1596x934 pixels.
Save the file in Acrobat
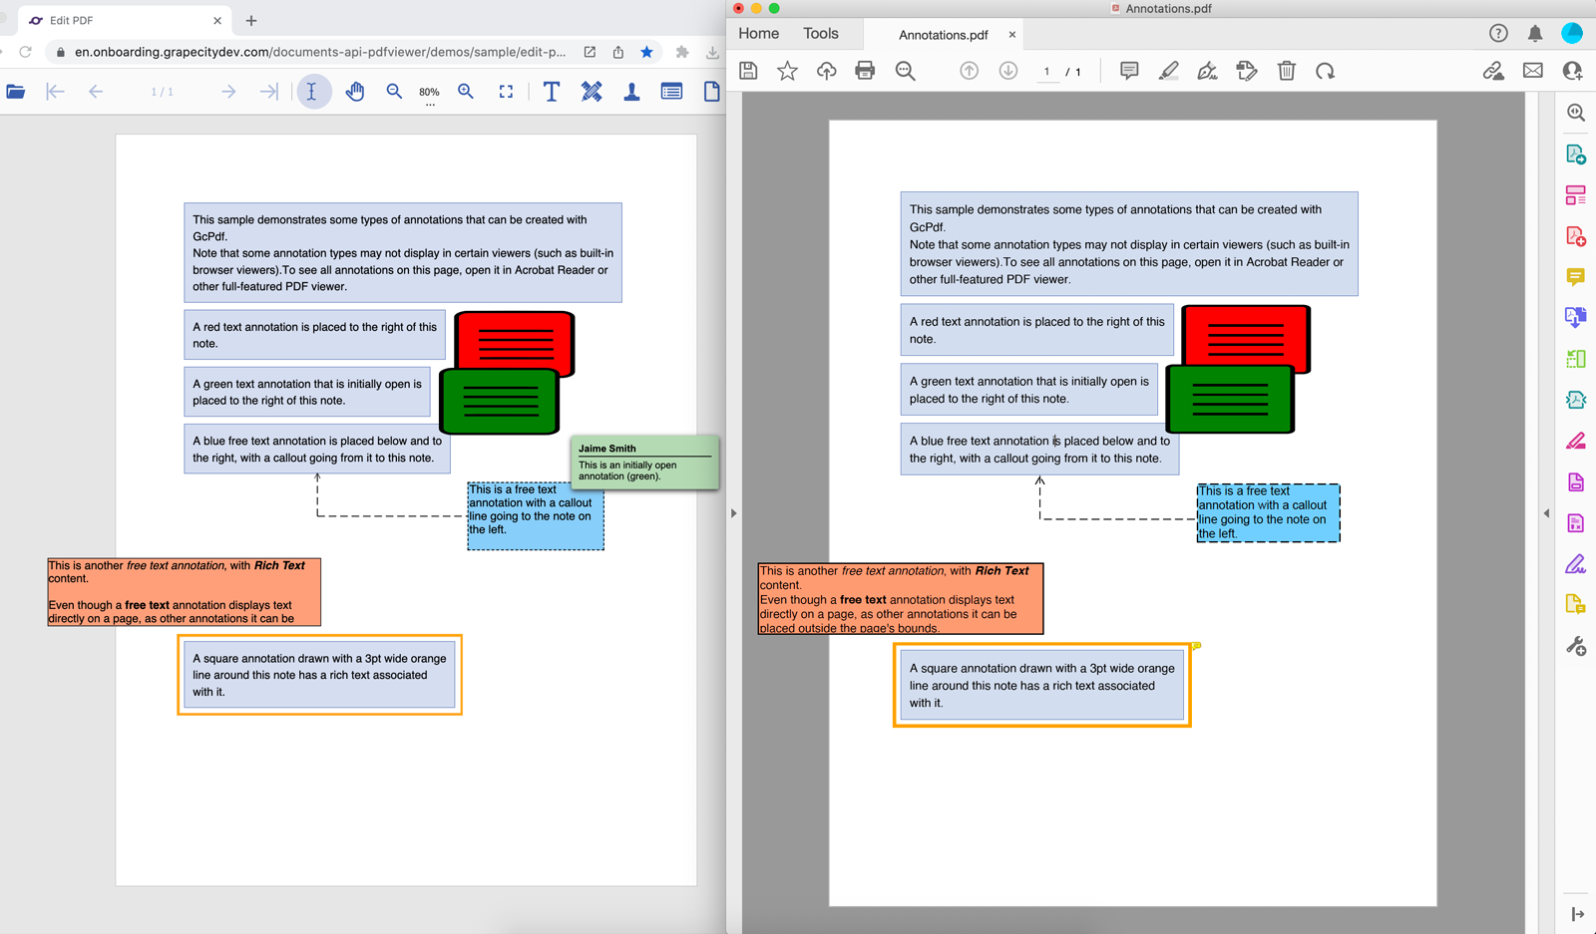coord(748,71)
